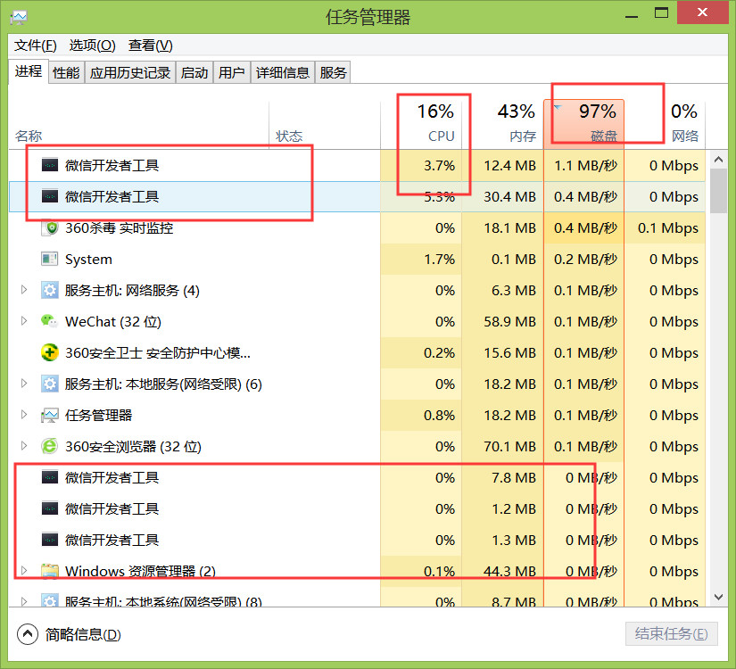Click icon of 微信开发者工具 using 1.3 MB
Screen dimensions: 736x669
point(50,541)
